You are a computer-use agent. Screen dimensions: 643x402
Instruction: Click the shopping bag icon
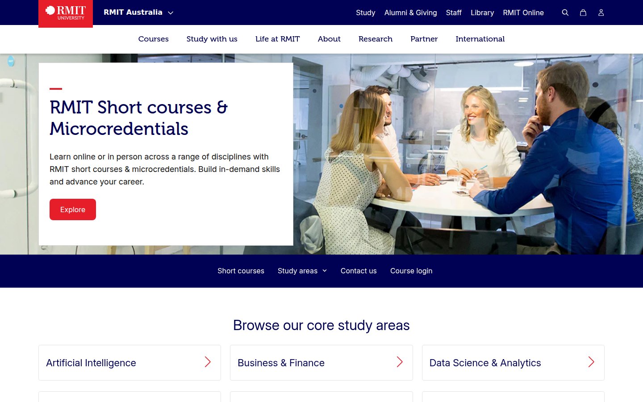(x=583, y=13)
